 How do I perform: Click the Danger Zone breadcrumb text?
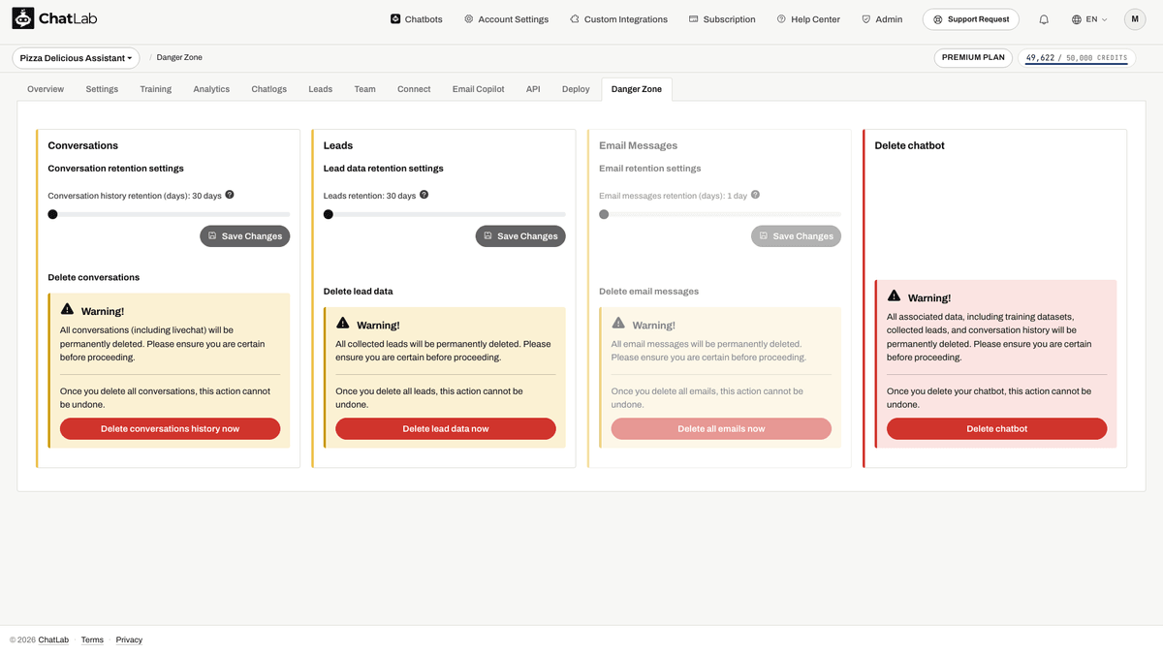[x=179, y=58]
